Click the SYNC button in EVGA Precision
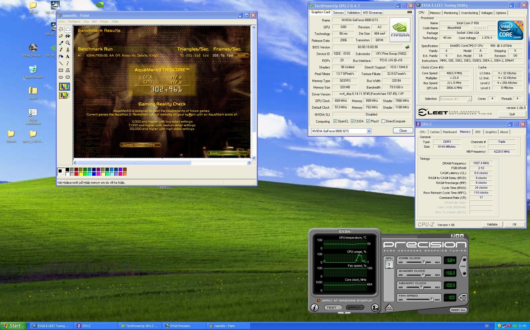 pos(389,308)
